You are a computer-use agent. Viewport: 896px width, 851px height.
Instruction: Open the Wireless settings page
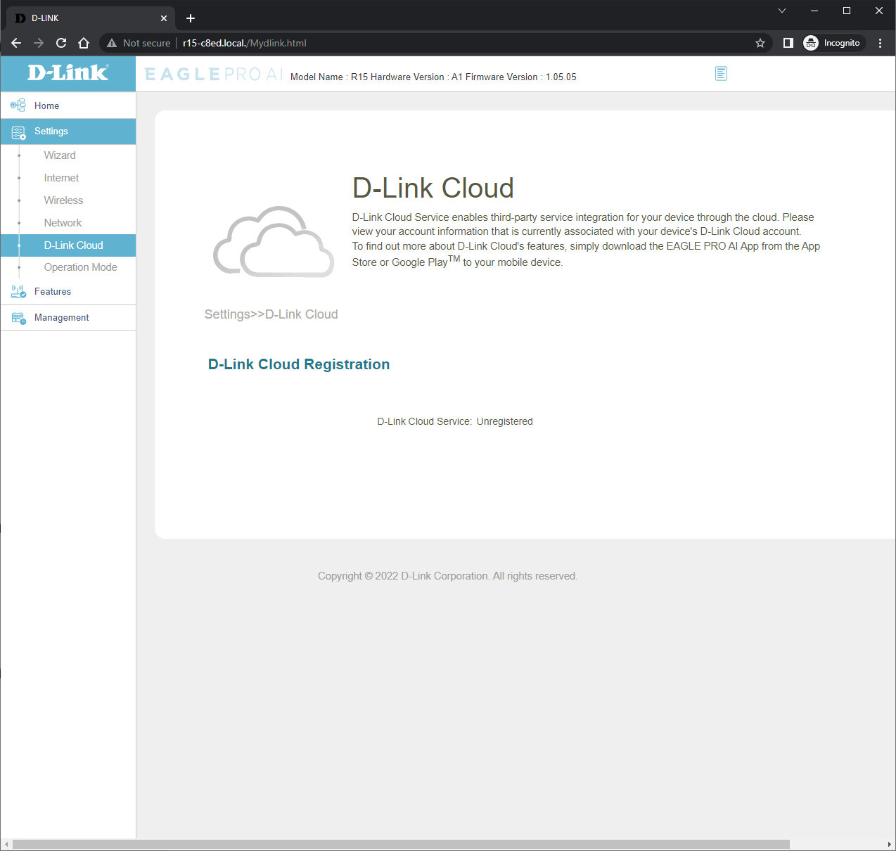click(x=63, y=200)
